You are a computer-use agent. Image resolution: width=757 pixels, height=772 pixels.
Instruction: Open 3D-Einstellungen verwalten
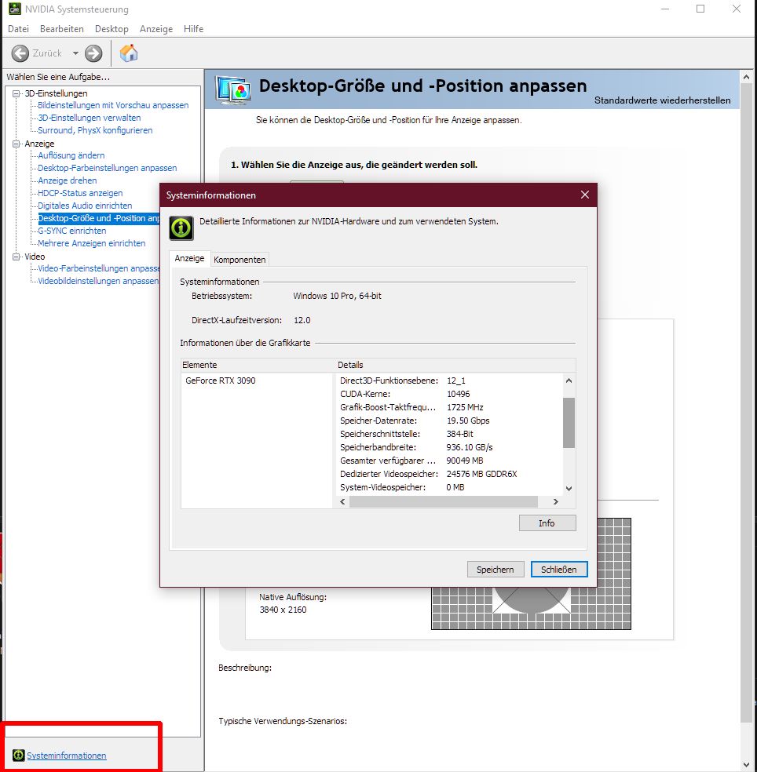pyautogui.click(x=90, y=118)
